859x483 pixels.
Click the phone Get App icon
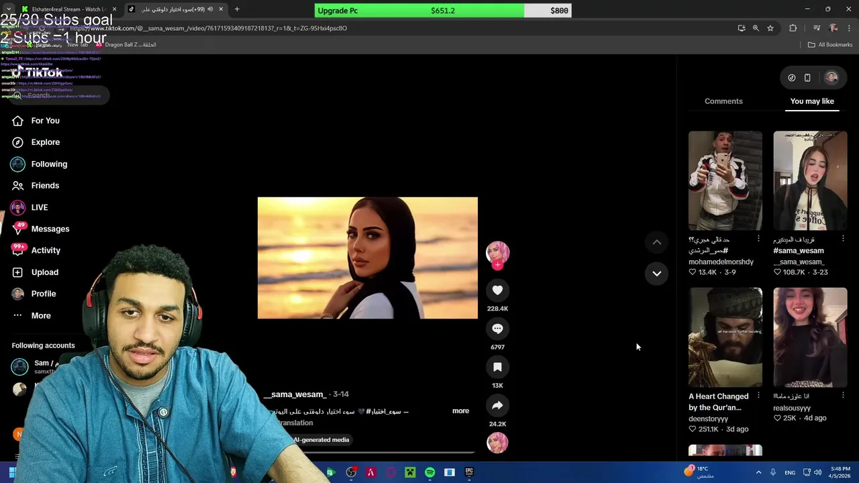point(807,78)
